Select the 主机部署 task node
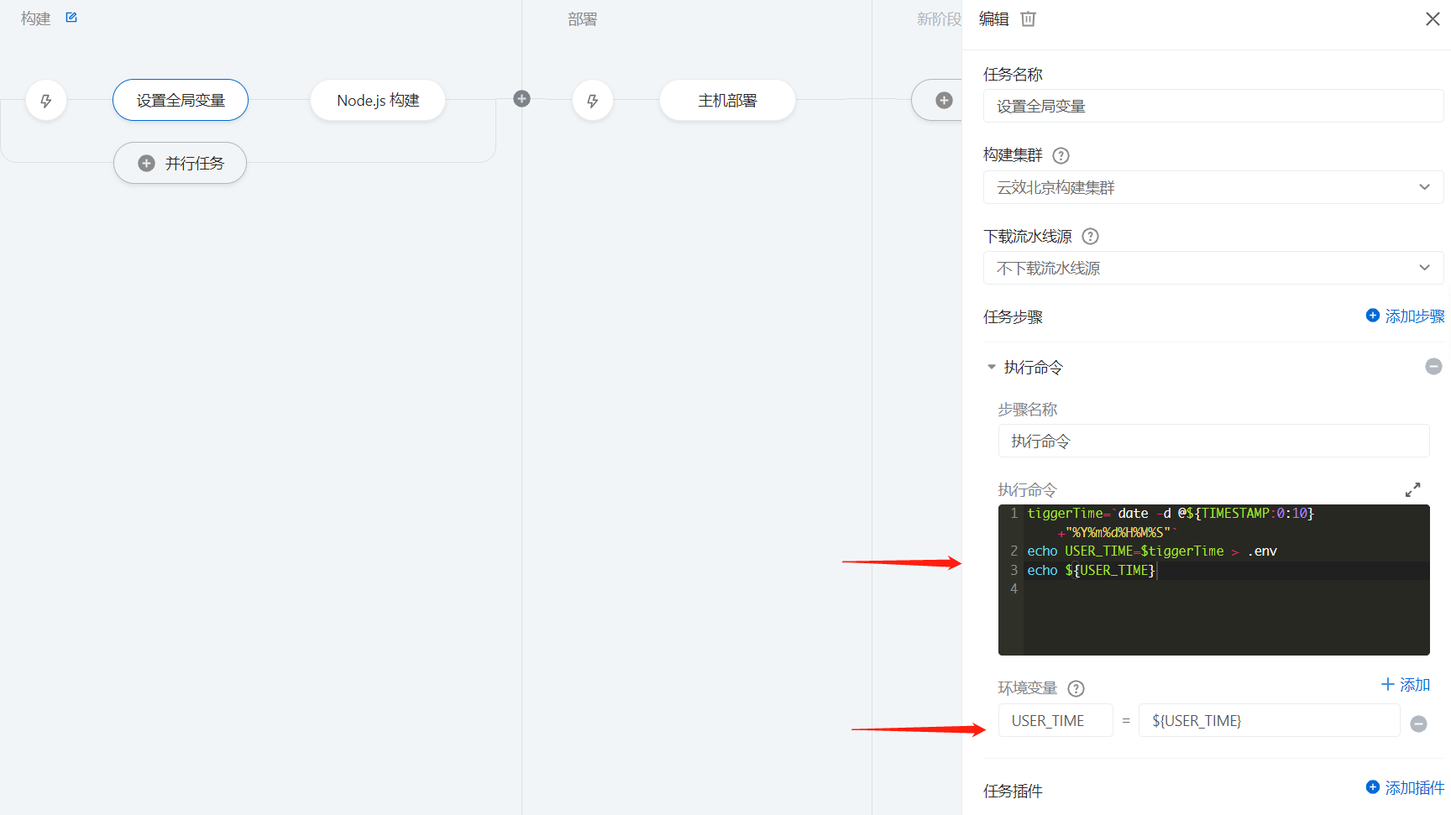The image size is (1451, 815). [727, 100]
